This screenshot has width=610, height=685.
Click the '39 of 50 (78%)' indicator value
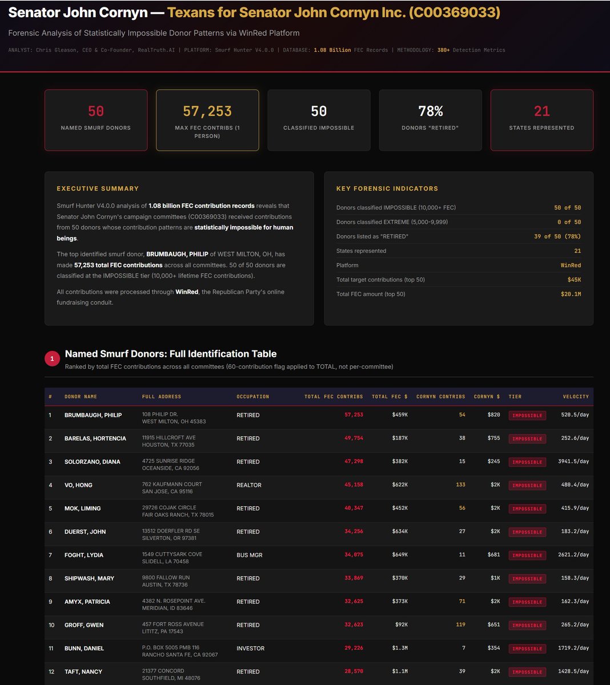point(557,236)
